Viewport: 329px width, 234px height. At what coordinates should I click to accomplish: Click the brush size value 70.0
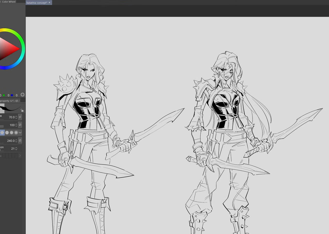pos(12,117)
